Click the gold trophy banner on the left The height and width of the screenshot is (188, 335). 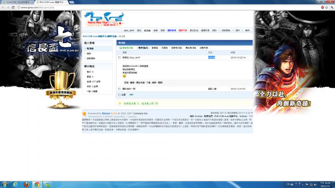[x=61, y=89]
